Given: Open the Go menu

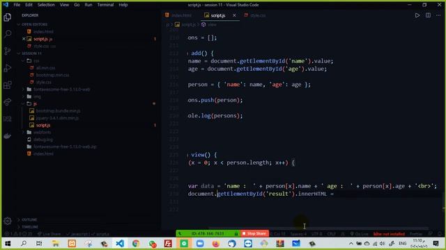Looking at the screenshot, I should click(x=77, y=5).
